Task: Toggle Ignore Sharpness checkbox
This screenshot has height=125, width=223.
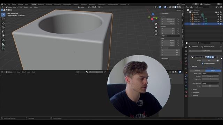Action: tap(202, 63)
